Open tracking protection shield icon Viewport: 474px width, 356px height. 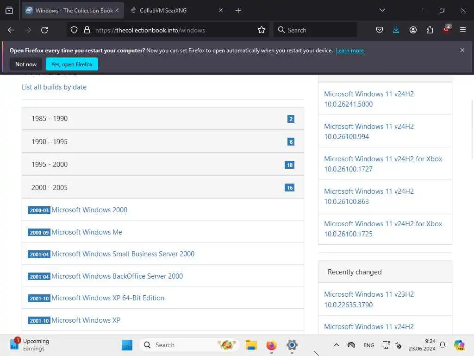(x=74, y=30)
